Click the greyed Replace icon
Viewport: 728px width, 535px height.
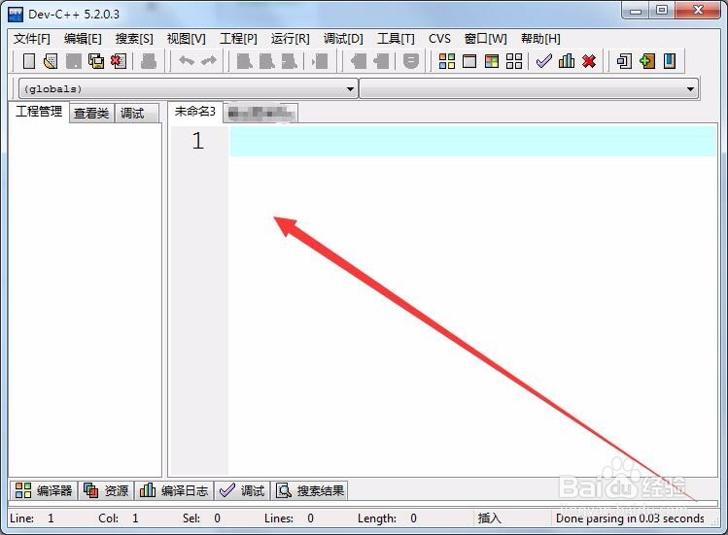pos(267,61)
